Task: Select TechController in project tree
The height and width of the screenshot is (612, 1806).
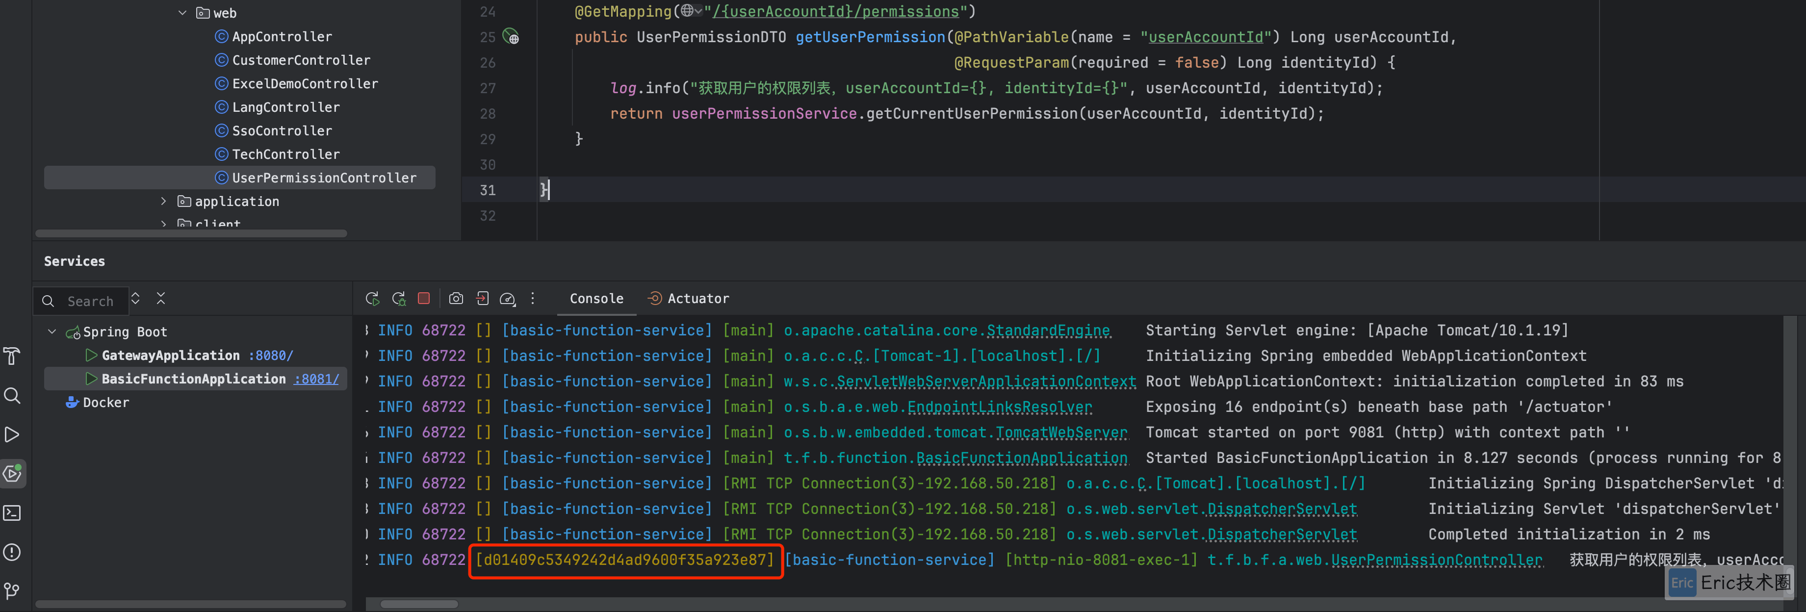Action: tap(286, 154)
